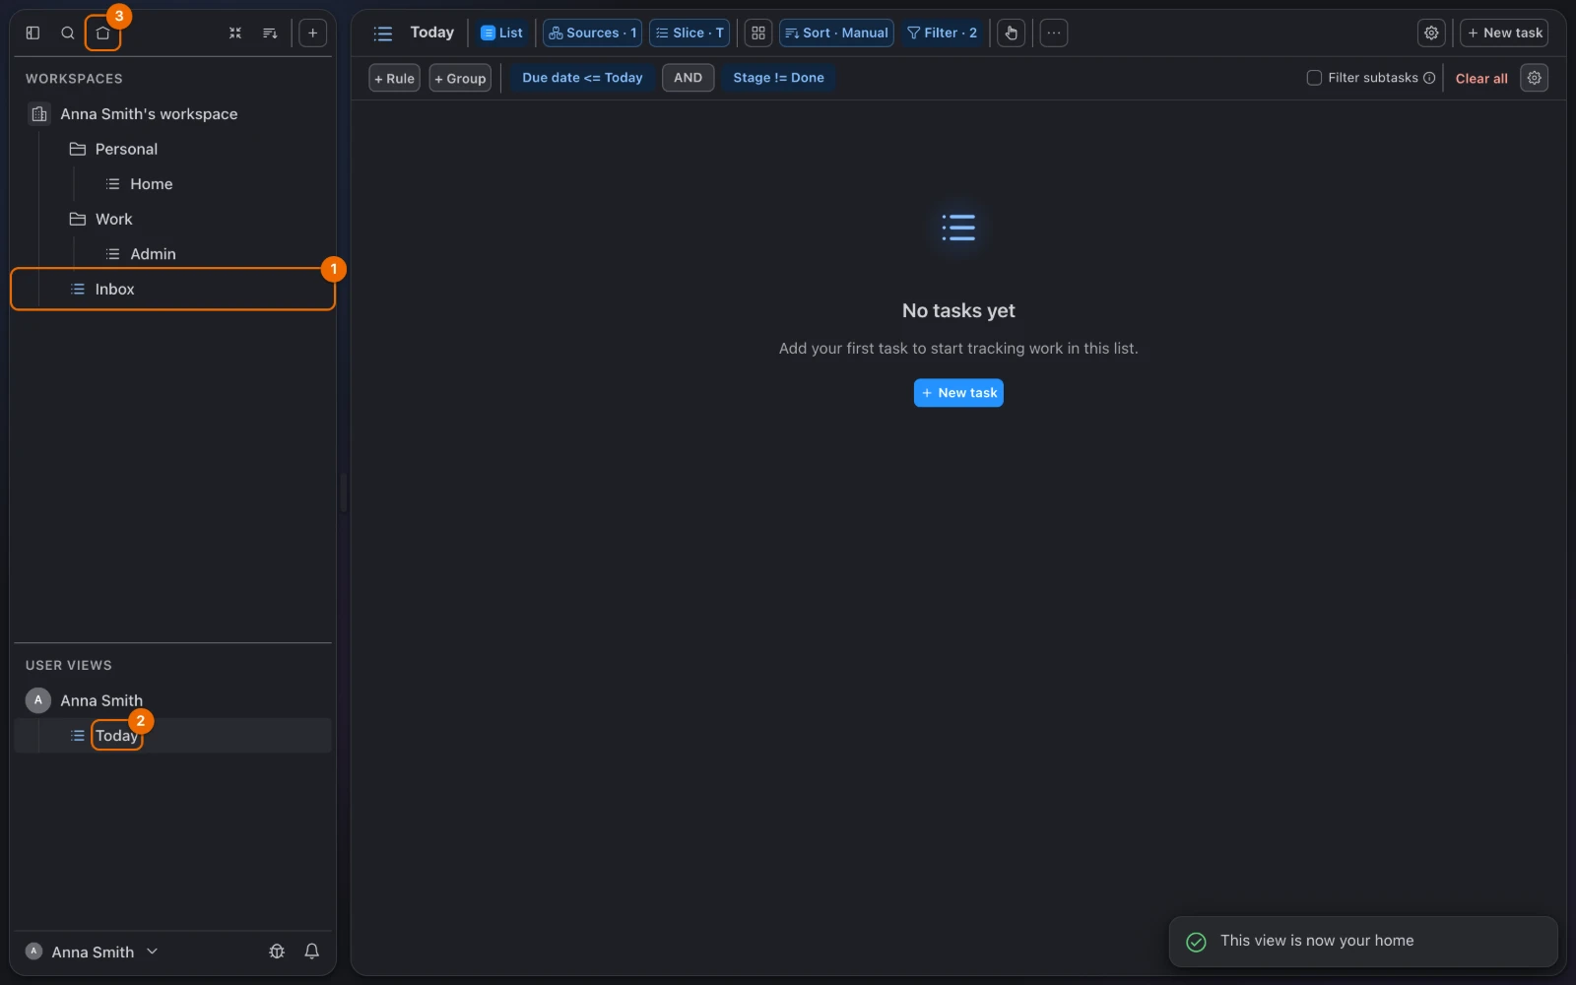Viewport: 1576px width, 985px height.
Task: Toggle the AND filter operator
Action: 688,78
